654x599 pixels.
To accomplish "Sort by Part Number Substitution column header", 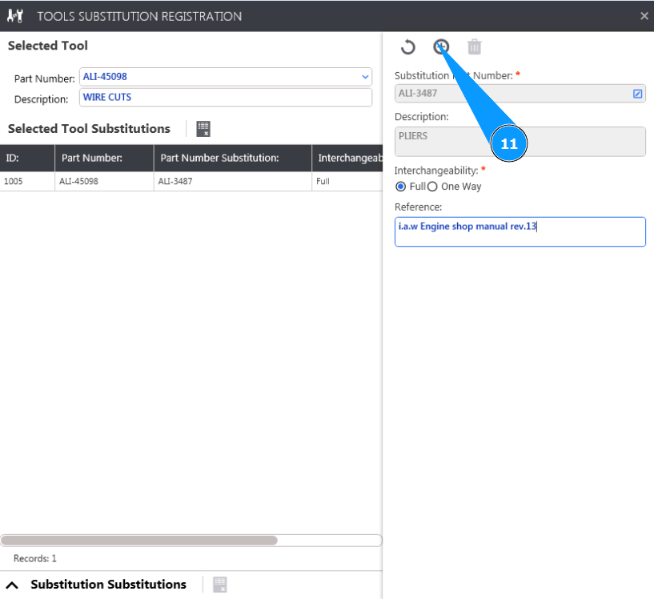I will [219, 158].
